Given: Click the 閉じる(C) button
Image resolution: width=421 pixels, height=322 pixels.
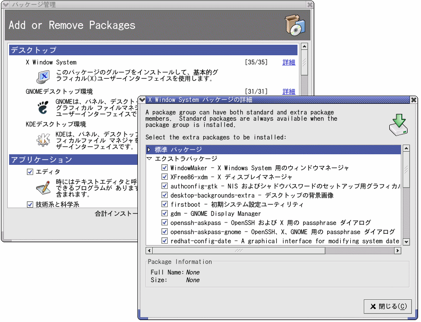Looking at the screenshot, I should [x=388, y=307].
